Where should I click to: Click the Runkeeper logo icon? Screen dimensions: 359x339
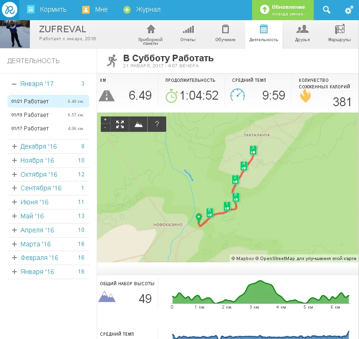pos(10,10)
